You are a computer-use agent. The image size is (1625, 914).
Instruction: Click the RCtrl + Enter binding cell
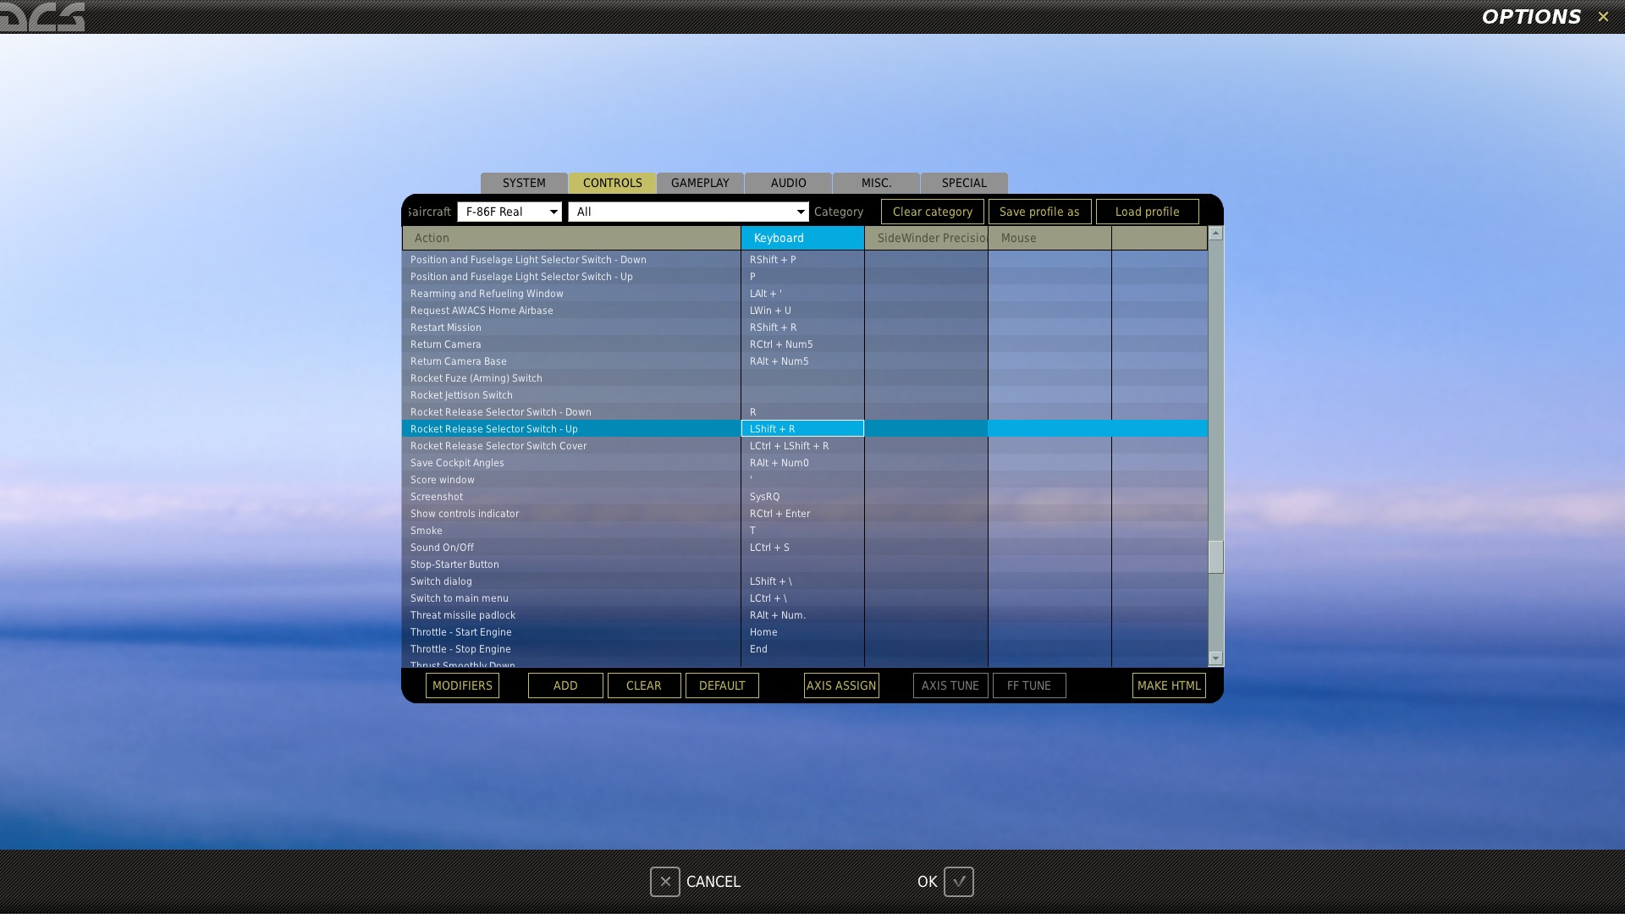tap(802, 514)
